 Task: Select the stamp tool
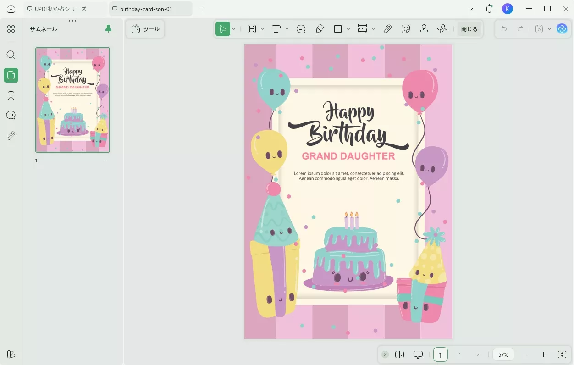(x=424, y=29)
